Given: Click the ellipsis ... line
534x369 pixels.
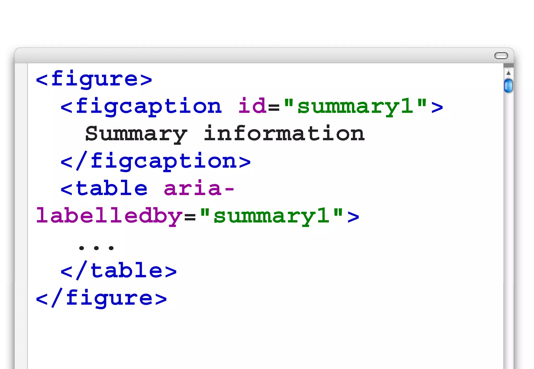Looking at the screenshot, I should coord(96,248).
